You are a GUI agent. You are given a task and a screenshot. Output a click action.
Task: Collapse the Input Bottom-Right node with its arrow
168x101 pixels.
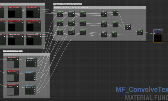point(41,35)
